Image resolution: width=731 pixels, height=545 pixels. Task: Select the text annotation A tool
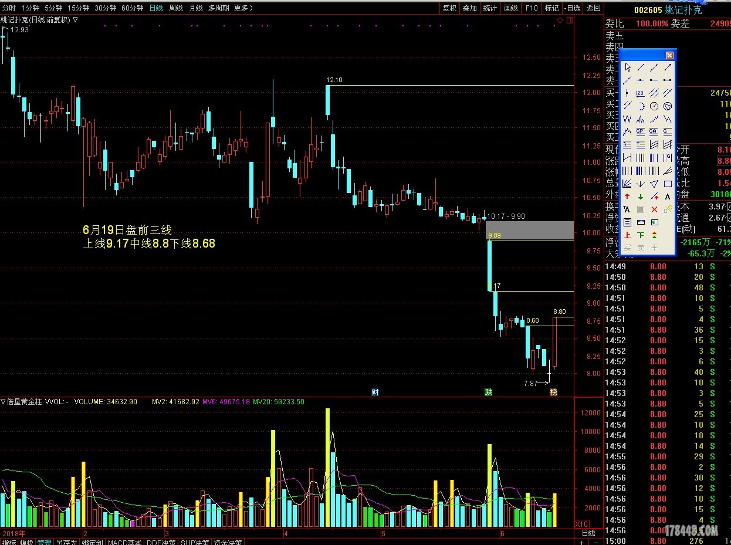(x=667, y=197)
